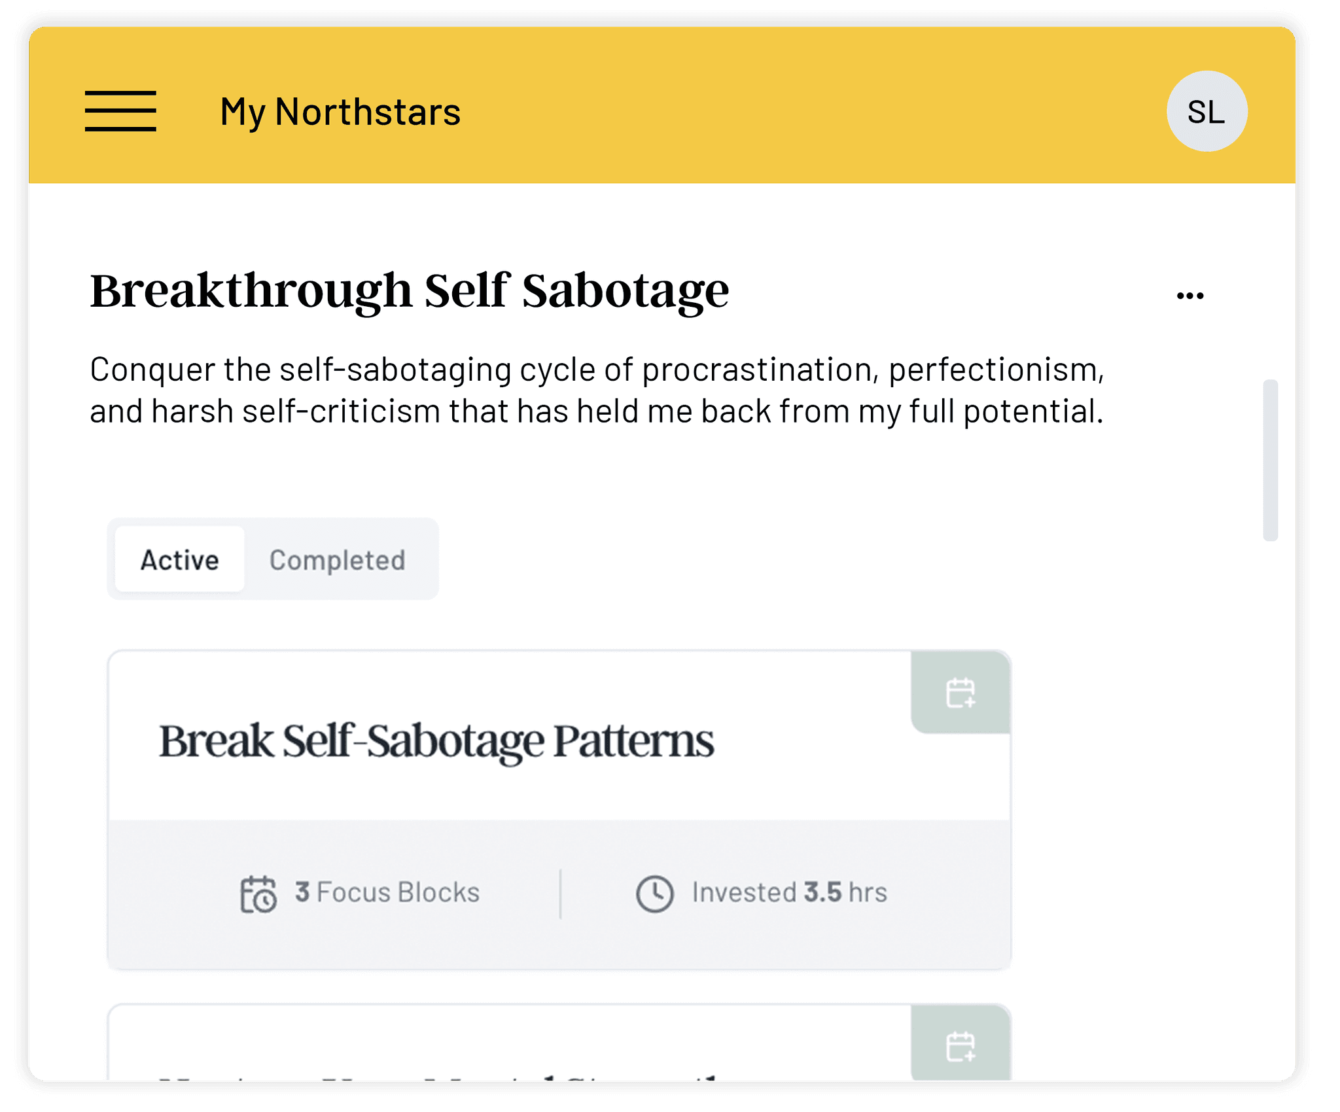The image size is (1340, 1112).
Task: Click the My Northstars header title
Action: (340, 112)
